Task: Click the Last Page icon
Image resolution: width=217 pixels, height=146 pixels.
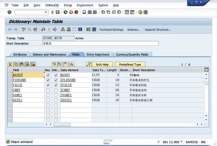Action: coord(119,12)
